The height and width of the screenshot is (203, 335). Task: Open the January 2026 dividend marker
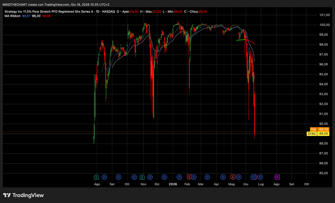180,177
